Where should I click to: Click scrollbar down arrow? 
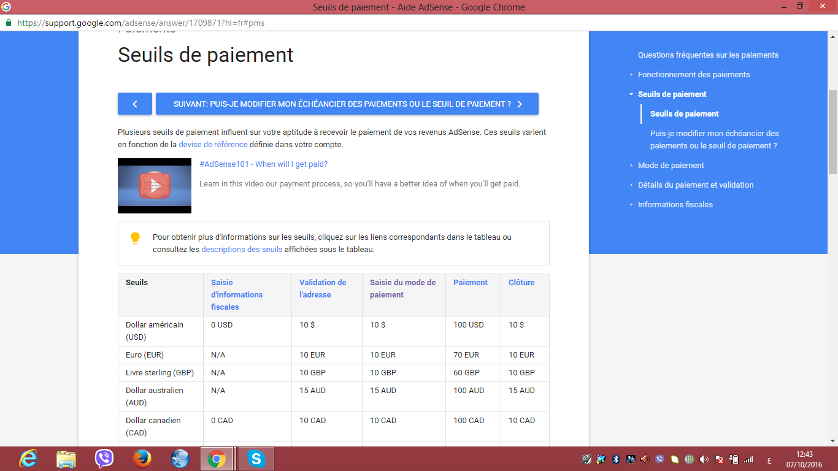click(832, 440)
